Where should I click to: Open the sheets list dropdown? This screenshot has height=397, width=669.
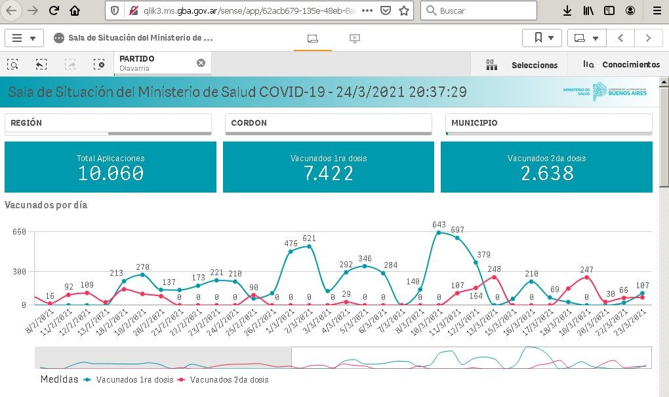586,38
